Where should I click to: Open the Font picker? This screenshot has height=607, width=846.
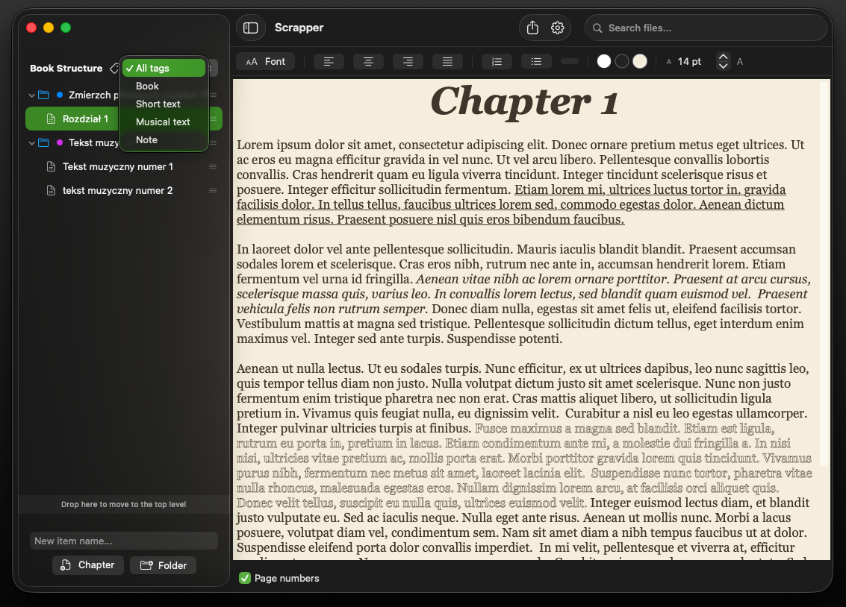266,61
